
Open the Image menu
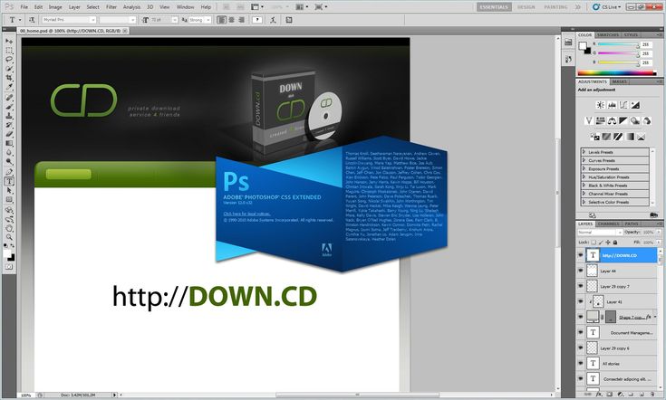click(x=55, y=6)
